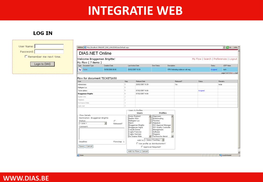Select Algemeen in Profiles list
The height and width of the screenshot is (182, 263).
coord(157,116)
